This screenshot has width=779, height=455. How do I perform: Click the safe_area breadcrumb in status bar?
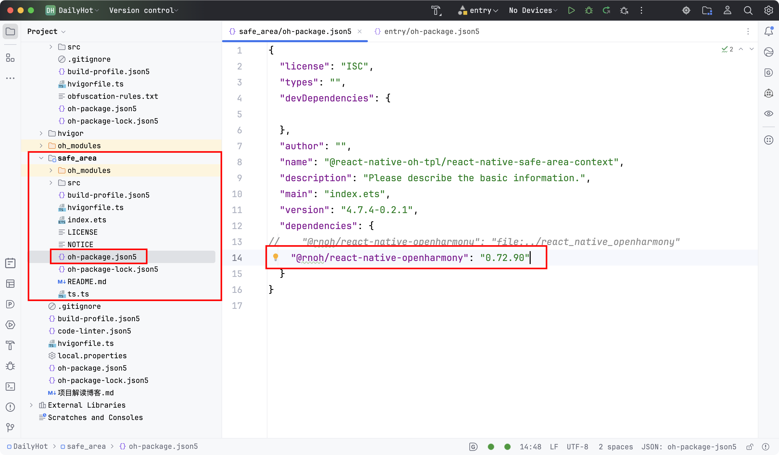86,446
